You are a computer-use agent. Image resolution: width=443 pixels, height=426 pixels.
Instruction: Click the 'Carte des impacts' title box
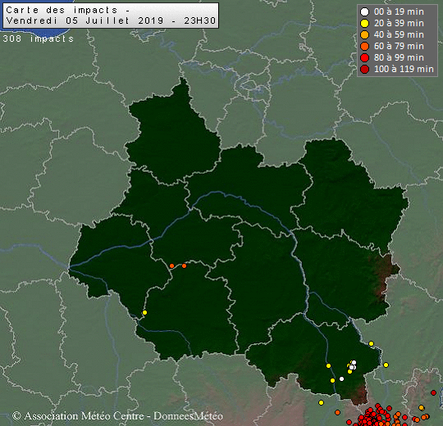(111, 16)
